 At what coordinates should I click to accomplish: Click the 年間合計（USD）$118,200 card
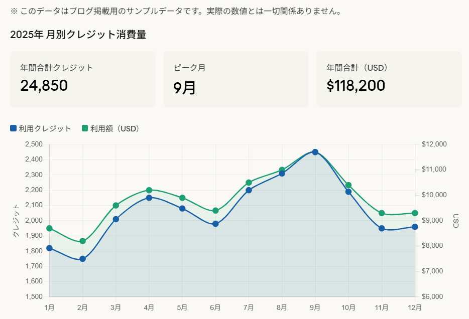pyautogui.click(x=389, y=79)
